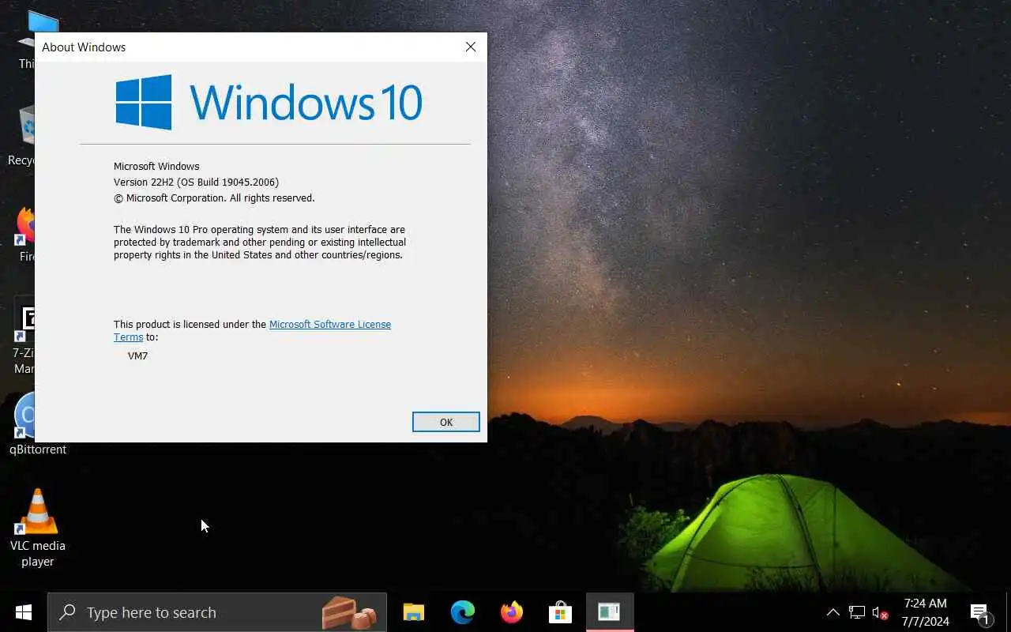Click the licensed user name VM7
This screenshot has width=1011, height=632.
(x=137, y=356)
